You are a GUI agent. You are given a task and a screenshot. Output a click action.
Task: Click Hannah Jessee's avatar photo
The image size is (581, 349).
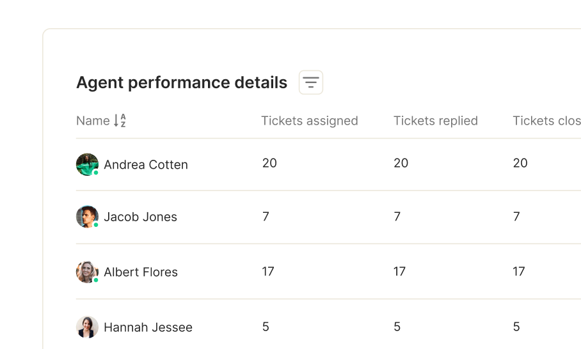[x=87, y=327]
